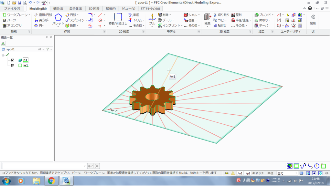Click the 整列 align tool
This screenshot has height=186, width=331.
click(236, 15)
